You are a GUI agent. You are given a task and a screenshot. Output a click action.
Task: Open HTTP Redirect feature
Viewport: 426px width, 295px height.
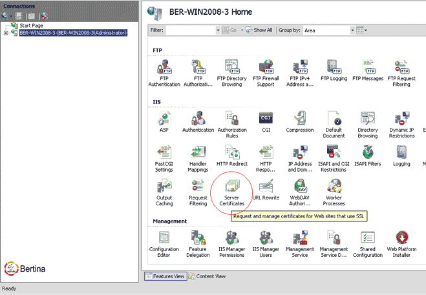click(231, 156)
